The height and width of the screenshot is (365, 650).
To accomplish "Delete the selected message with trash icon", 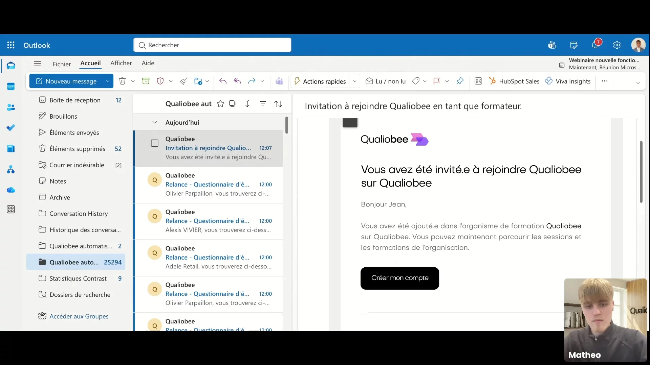I will pos(122,81).
